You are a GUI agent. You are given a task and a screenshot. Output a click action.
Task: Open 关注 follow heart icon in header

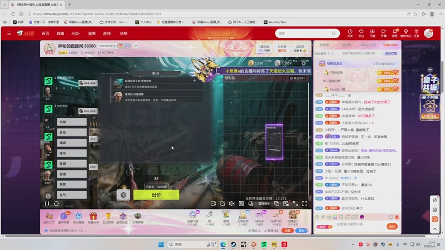[361, 33]
